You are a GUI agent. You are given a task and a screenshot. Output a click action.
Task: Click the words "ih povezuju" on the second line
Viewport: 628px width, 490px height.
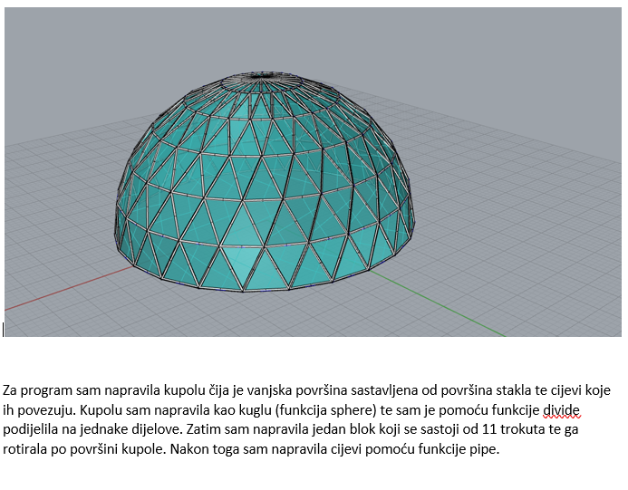[x=39, y=410]
